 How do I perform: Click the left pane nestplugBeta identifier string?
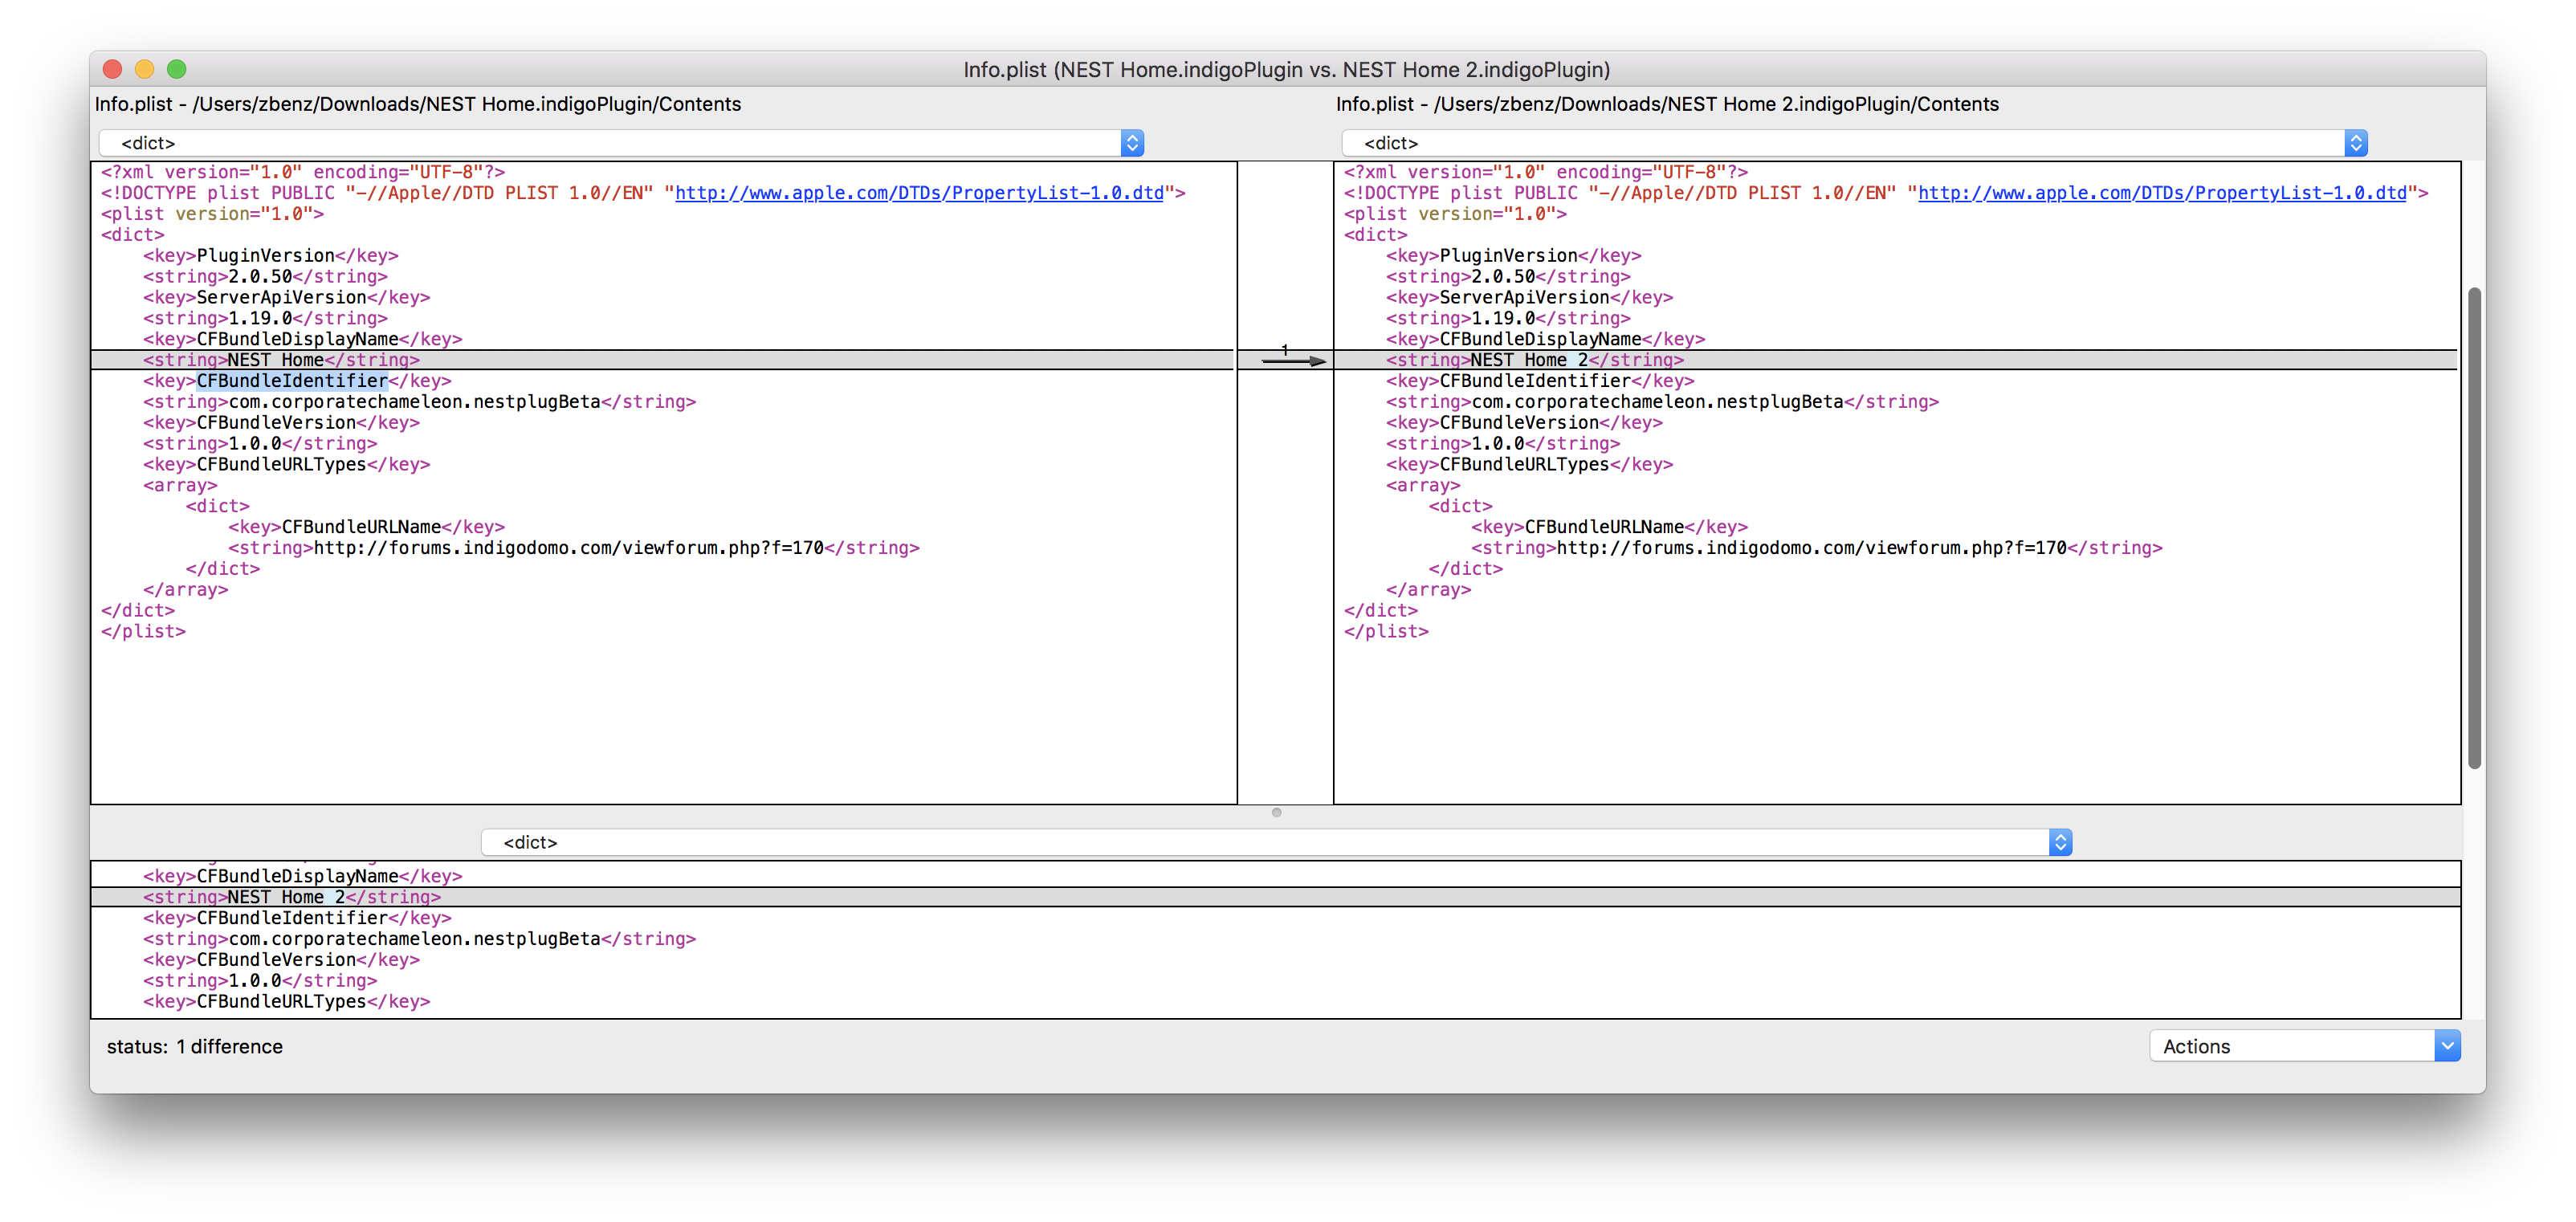[419, 402]
